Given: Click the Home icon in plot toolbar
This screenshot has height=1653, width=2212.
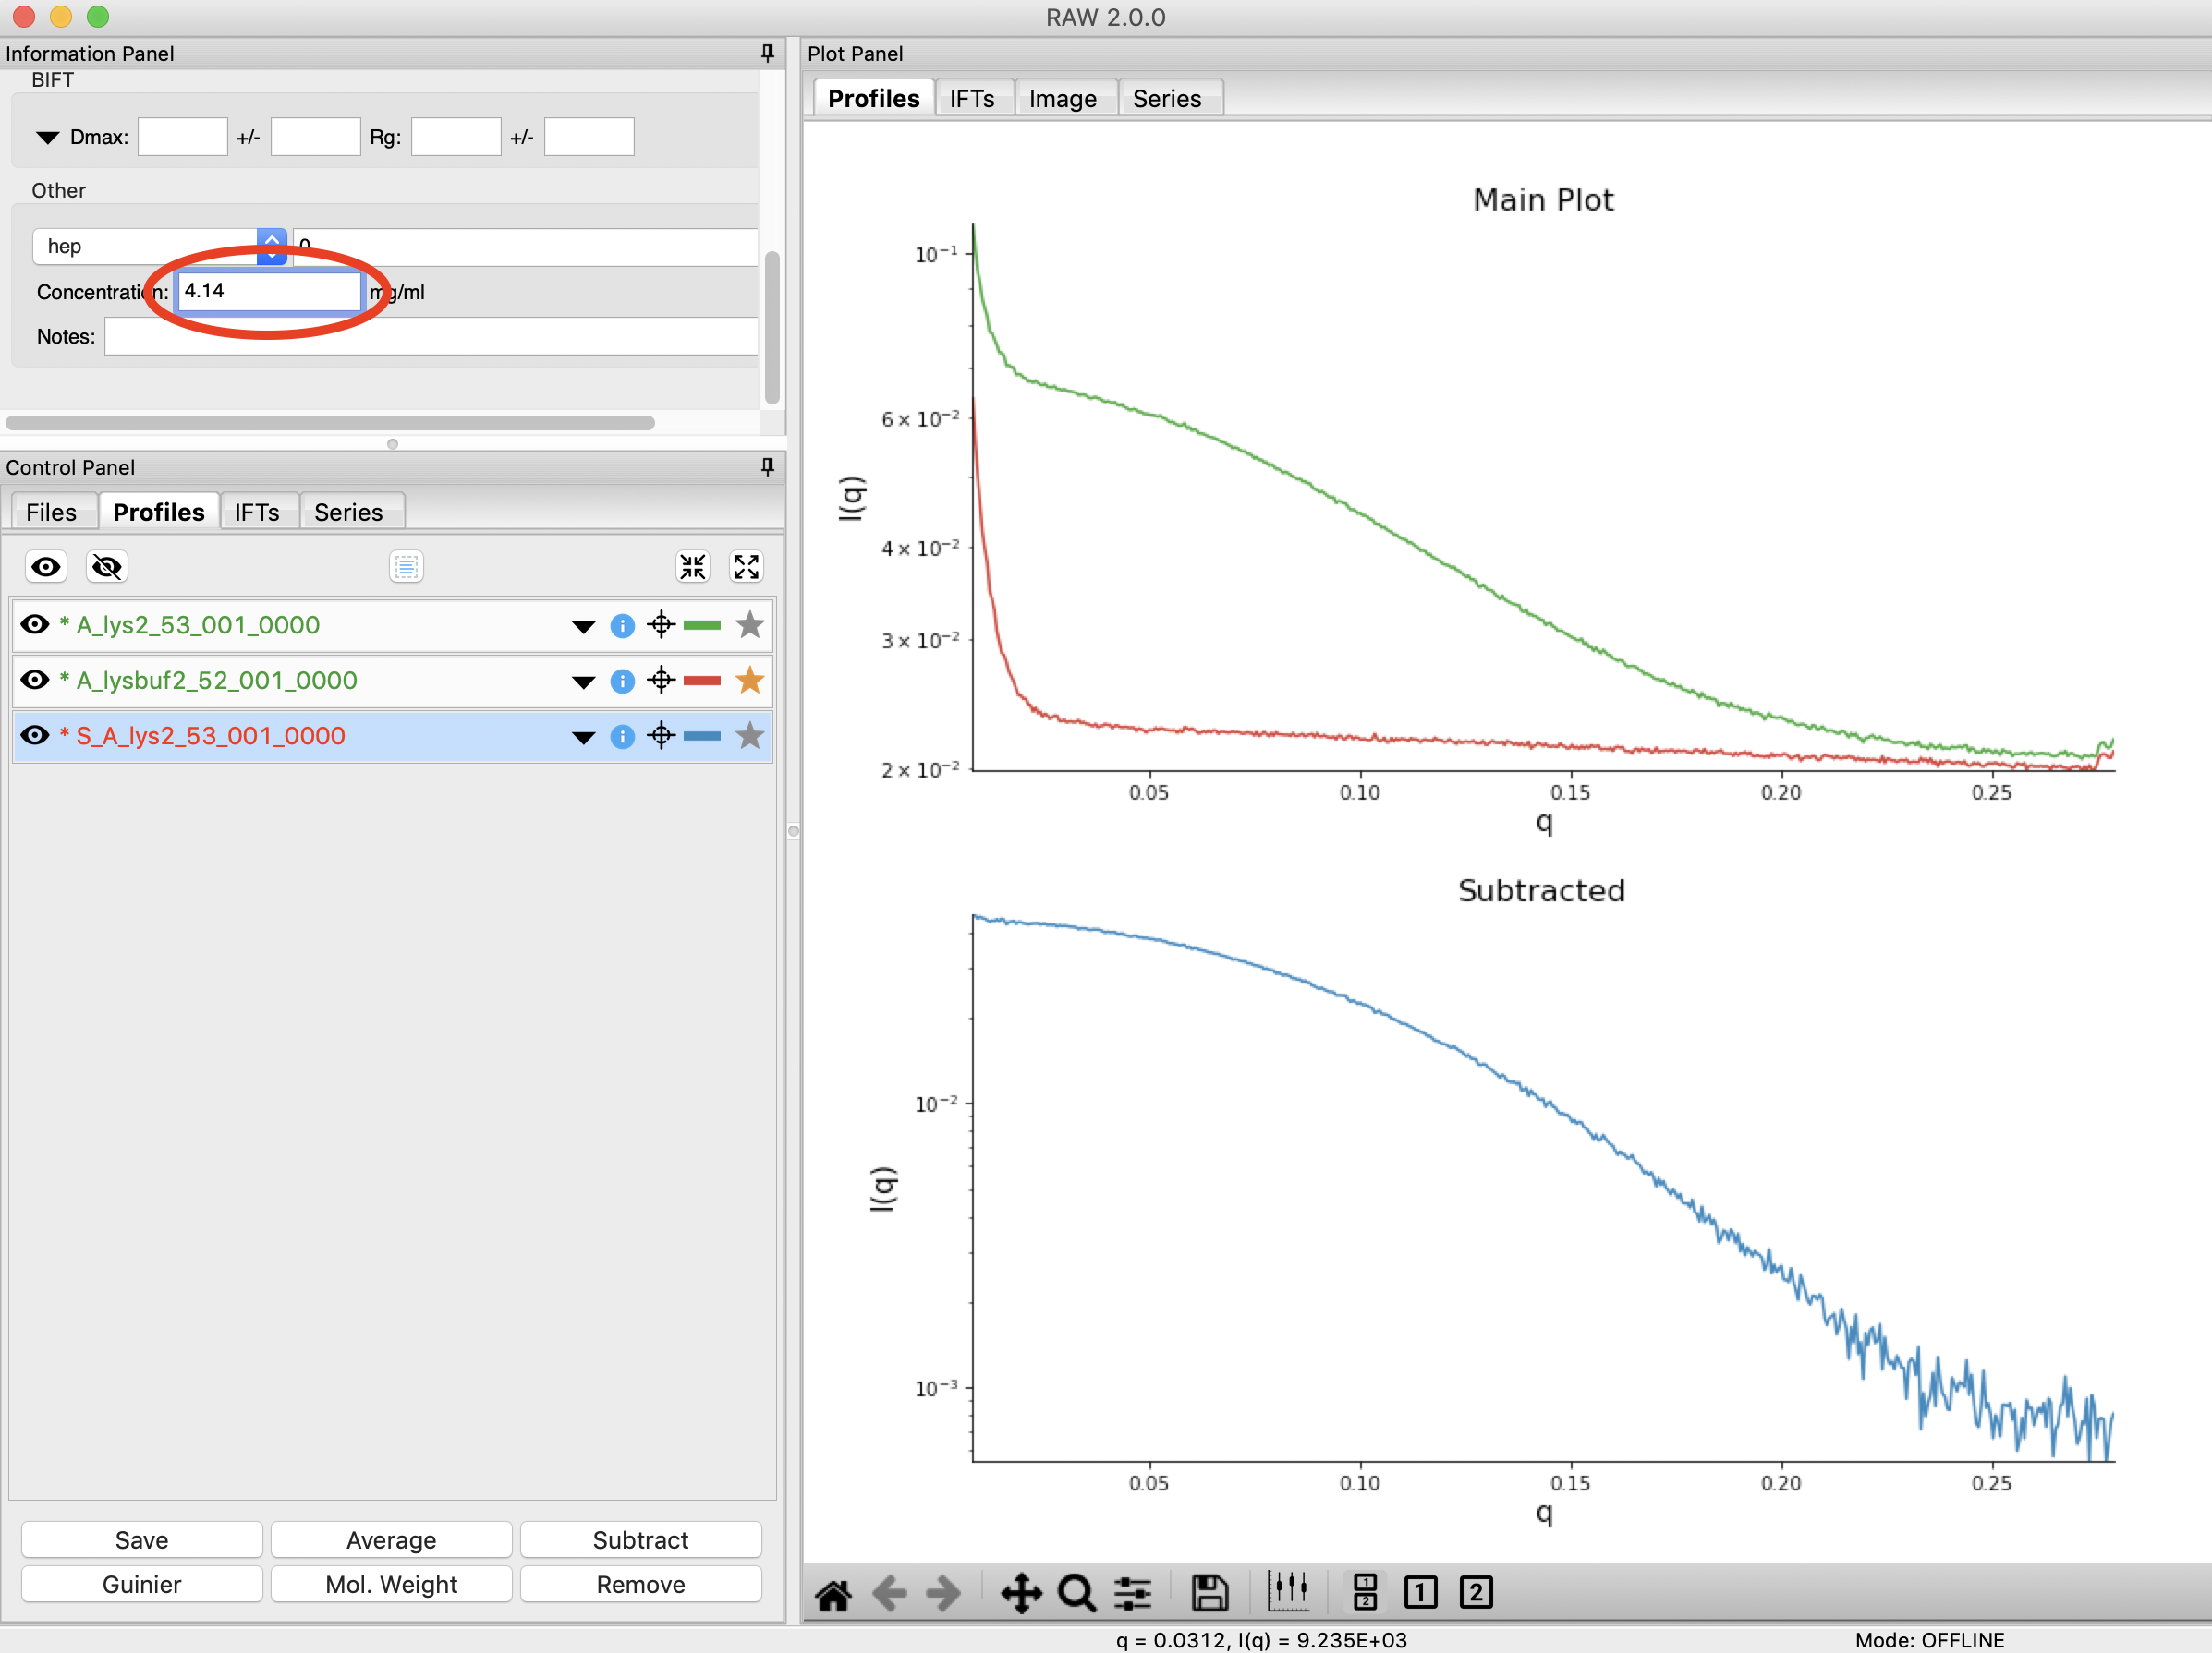Looking at the screenshot, I should 832,1593.
